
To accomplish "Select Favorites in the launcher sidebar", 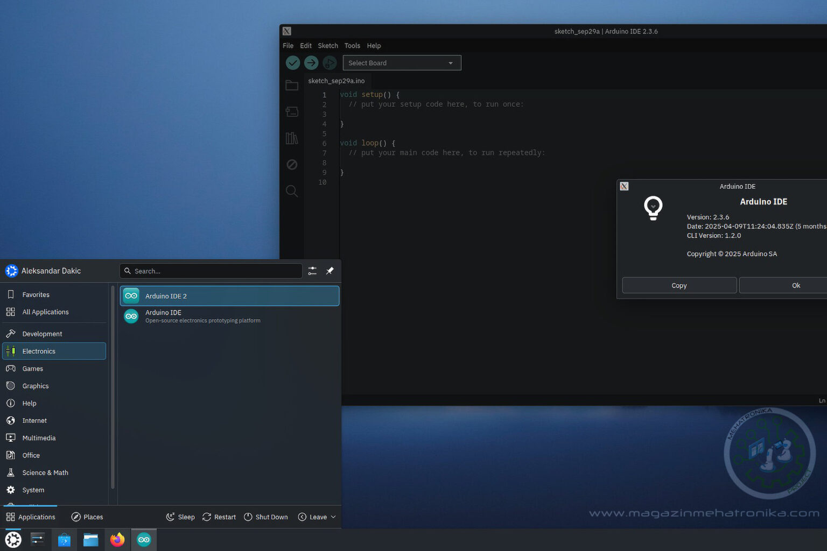I will pos(54,295).
